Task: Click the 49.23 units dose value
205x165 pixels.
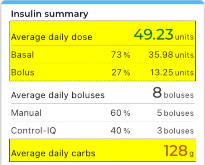Action: [x=164, y=35]
